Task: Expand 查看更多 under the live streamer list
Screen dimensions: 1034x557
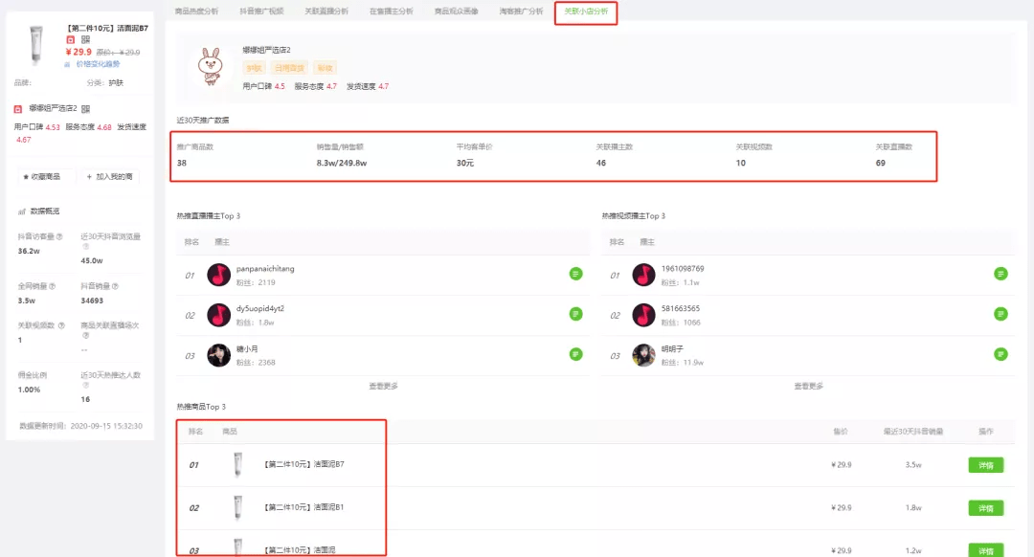Action: click(383, 387)
